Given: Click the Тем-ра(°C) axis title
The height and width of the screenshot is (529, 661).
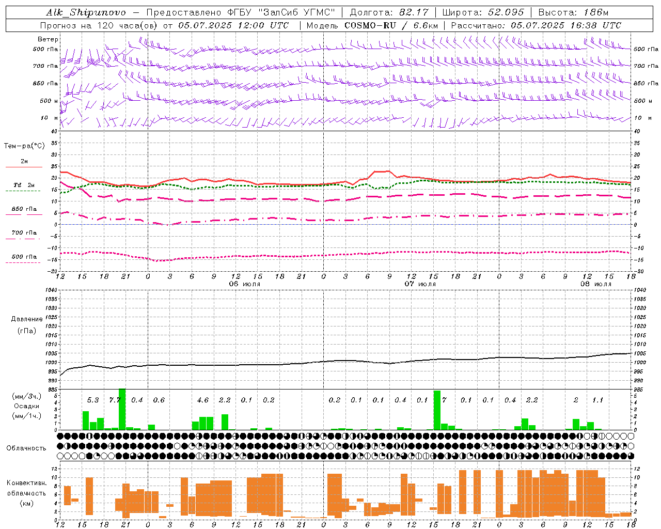Looking at the screenshot, I should [24, 146].
